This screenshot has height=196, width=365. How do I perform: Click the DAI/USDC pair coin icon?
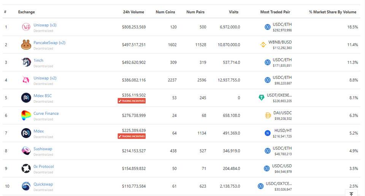point(268,115)
